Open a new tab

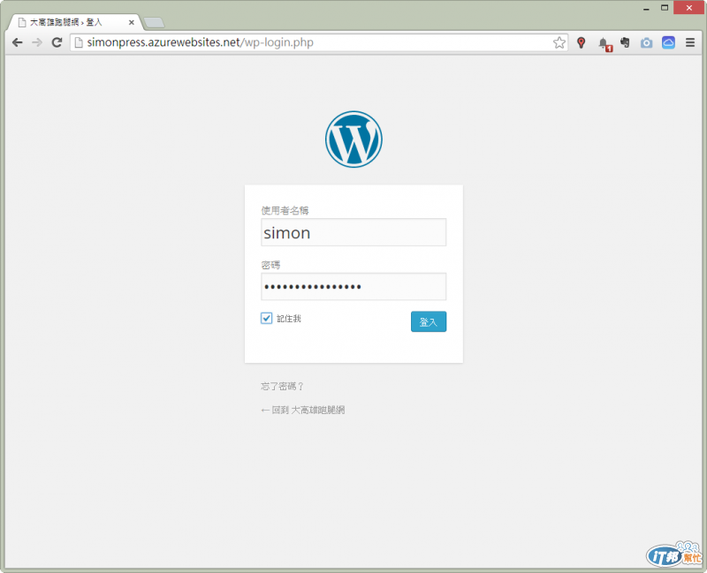pos(154,23)
